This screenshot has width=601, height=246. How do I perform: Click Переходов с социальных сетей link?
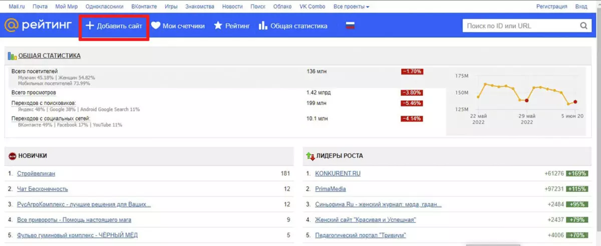pyautogui.click(x=51, y=118)
